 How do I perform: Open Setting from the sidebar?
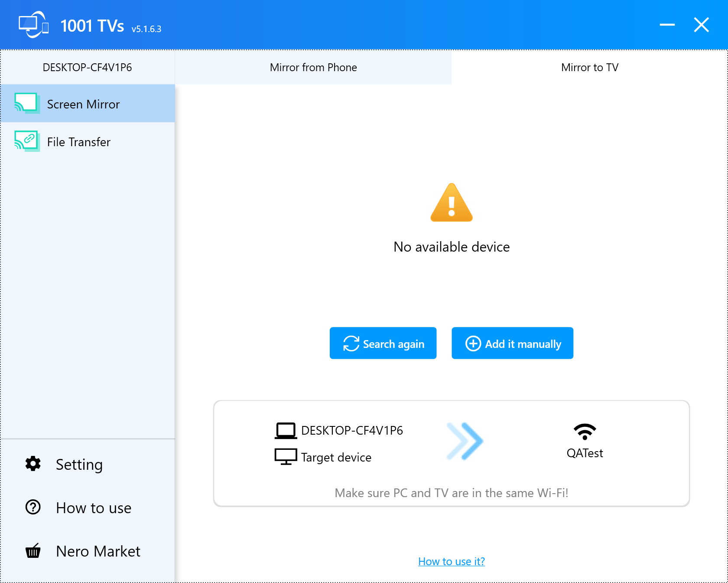click(x=88, y=464)
